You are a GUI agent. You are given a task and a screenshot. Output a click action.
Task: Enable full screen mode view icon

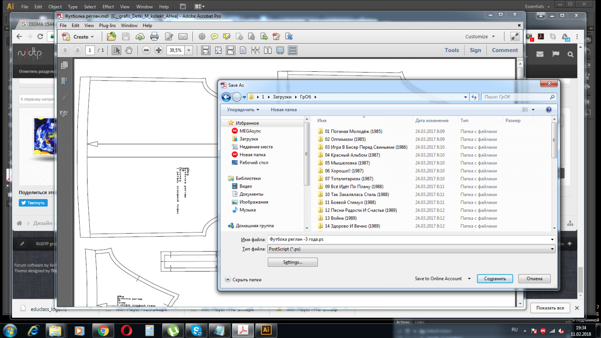coord(280,50)
